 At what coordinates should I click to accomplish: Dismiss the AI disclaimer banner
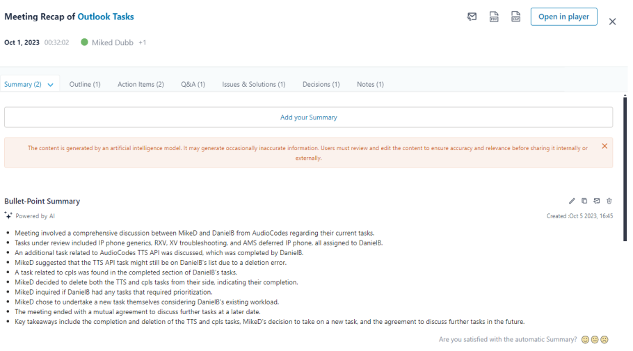click(604, 146)
